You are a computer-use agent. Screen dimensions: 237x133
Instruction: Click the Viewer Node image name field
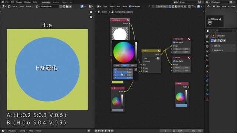point(49,7)
